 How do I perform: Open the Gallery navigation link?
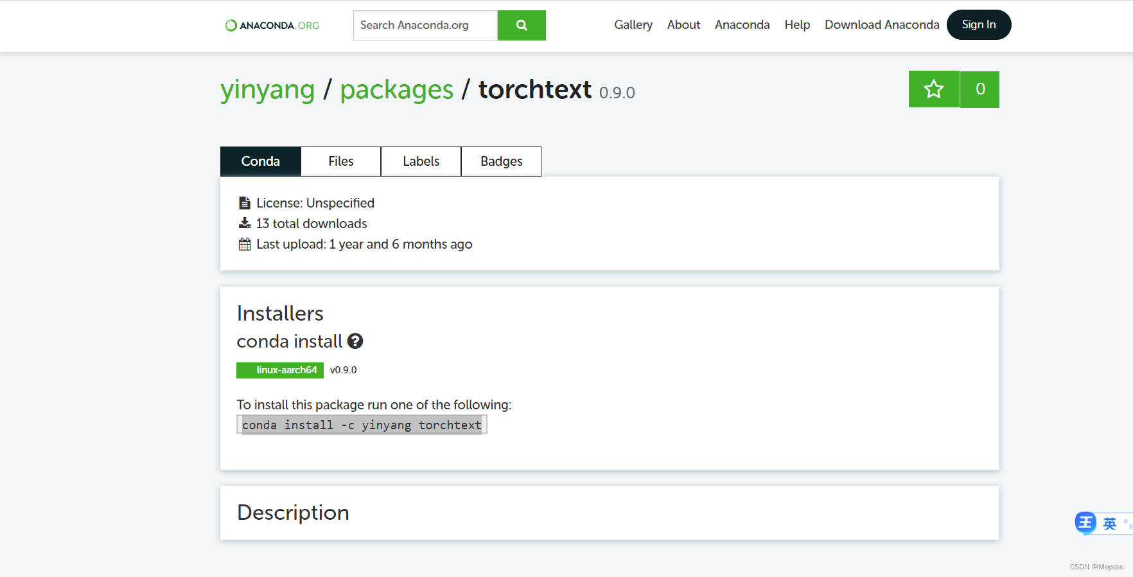point(633,24)
